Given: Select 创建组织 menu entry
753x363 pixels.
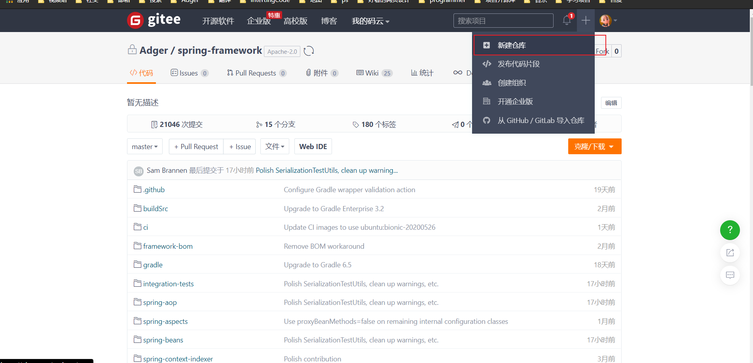Looking at the screenshot, I should tap(533, 83).
